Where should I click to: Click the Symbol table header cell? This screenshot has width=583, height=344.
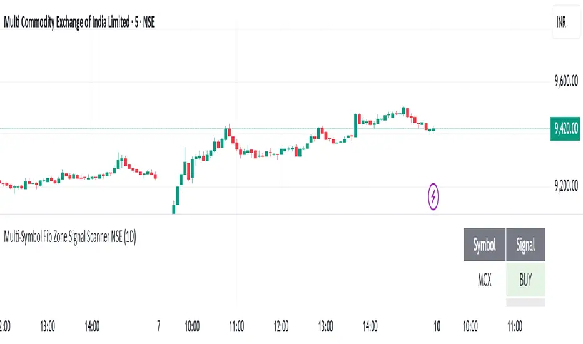484,245
